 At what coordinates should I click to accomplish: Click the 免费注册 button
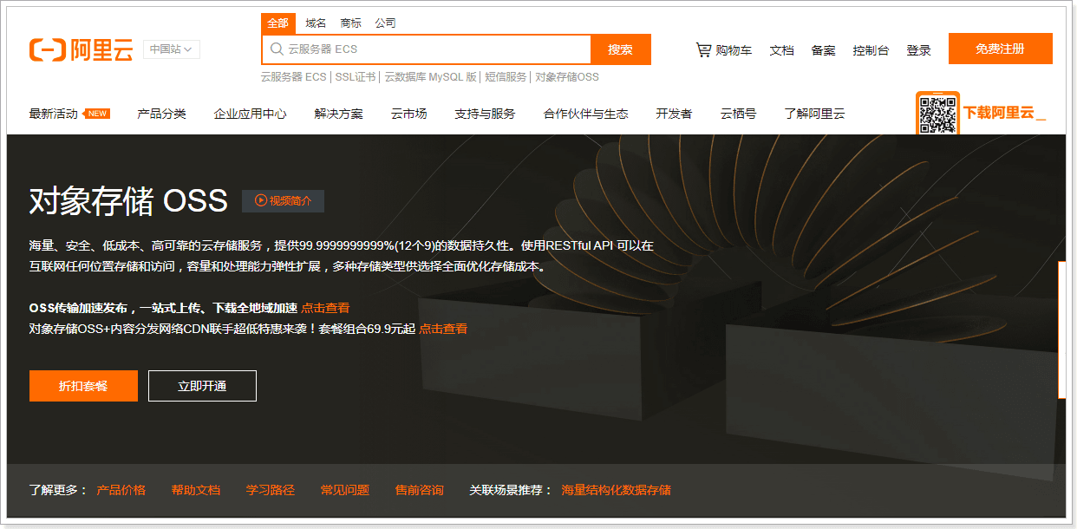click(x=1000, y=49)
